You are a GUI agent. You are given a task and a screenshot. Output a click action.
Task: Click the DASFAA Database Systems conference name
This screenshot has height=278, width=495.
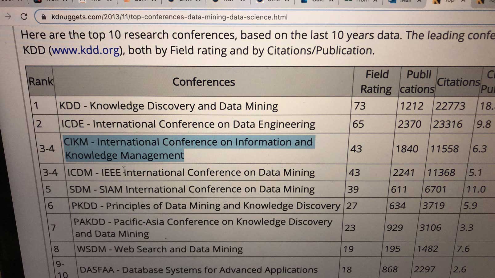[199, 270]
